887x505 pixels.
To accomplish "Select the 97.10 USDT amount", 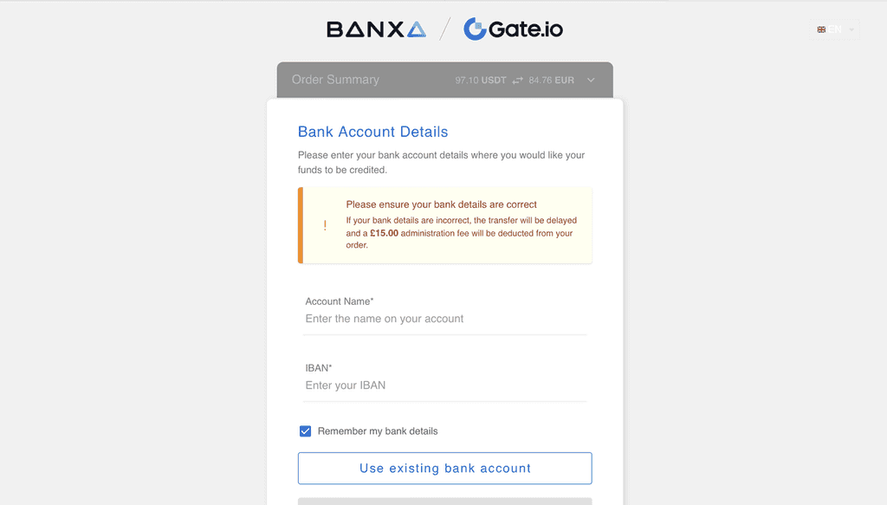I will 481,81.
